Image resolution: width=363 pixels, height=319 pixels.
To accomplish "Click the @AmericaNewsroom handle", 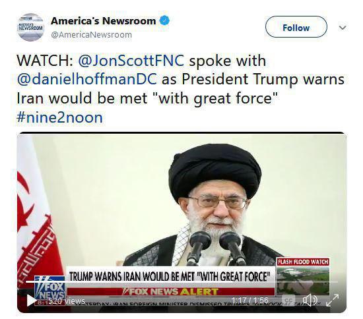I will [x=91, y=35].
